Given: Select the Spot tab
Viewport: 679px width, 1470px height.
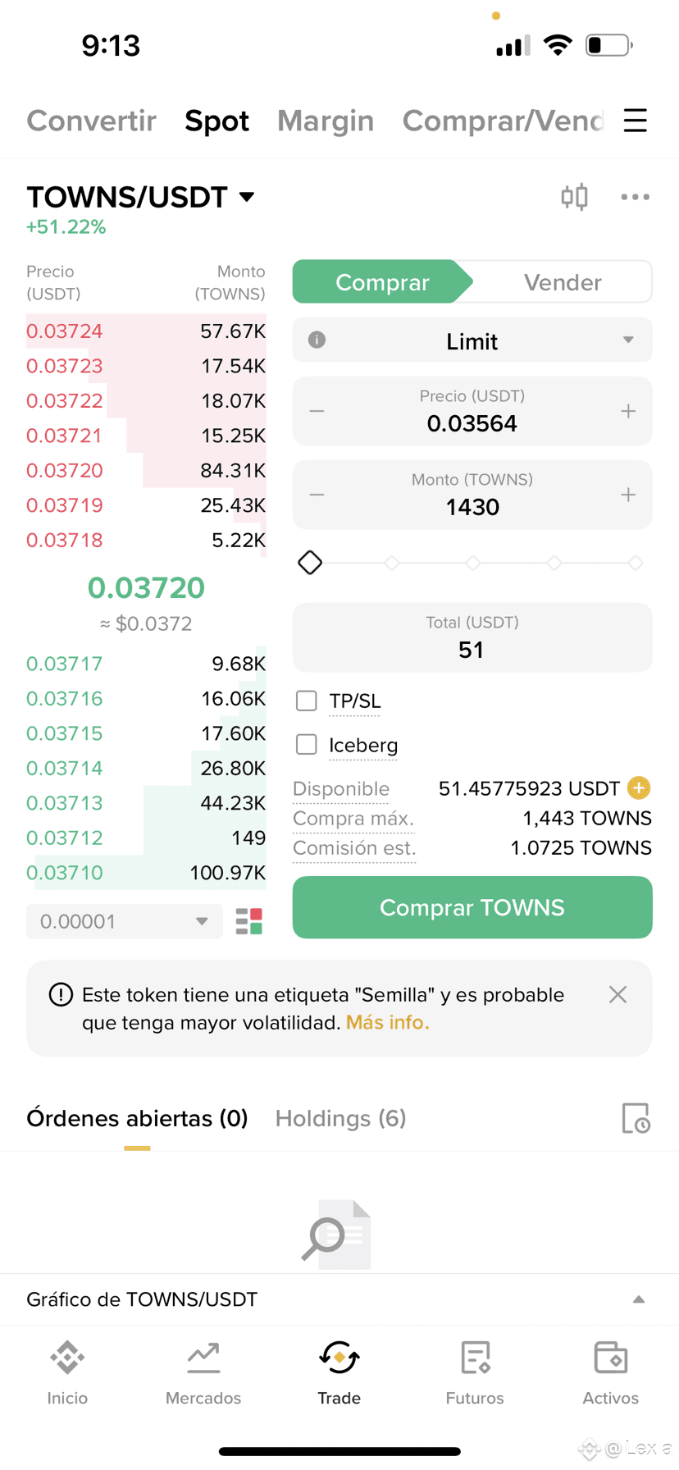Looking at the screenshot, I should (x=216, y=121).
